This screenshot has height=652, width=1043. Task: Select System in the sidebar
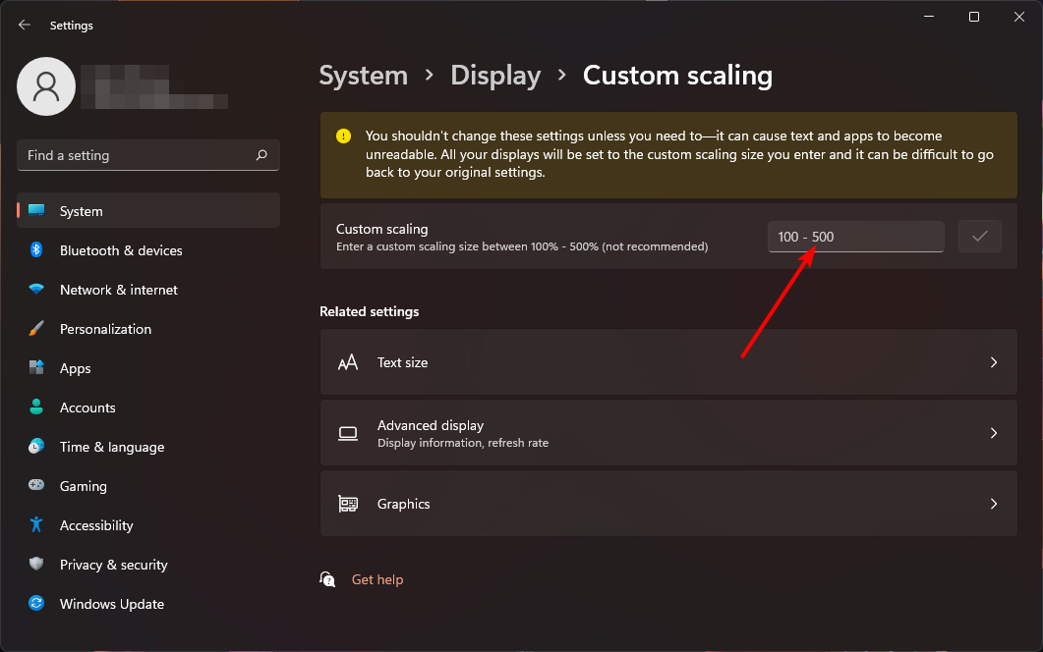pyautogui.click(x=82, y=211)
